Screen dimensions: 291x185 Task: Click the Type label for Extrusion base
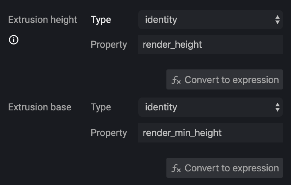(x=101, y=107)
